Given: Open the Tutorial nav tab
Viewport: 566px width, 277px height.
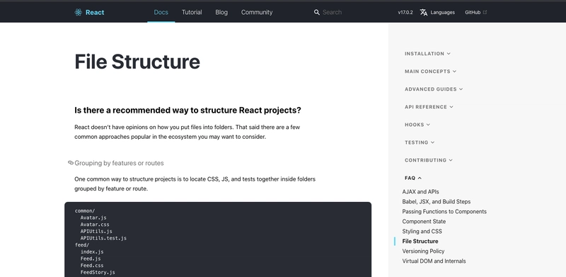Looking at the screenshot, I should pos(192,12).
